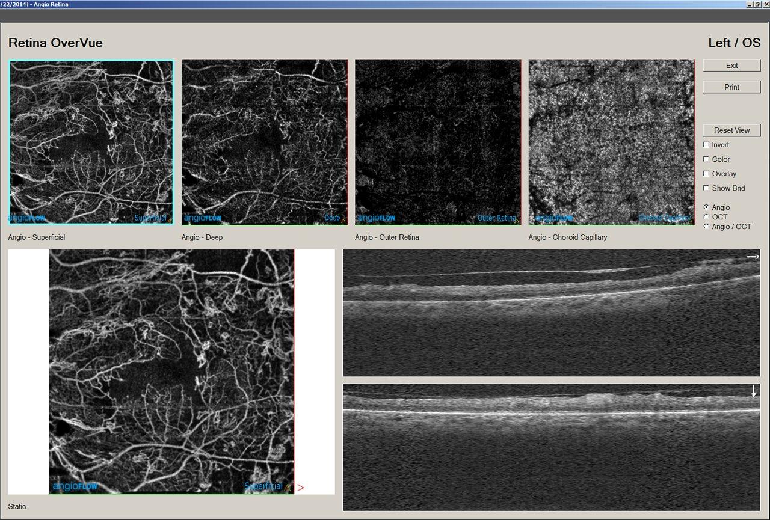Click the horizontal OCT B-scan image
This screenshot has height=520, width=770.
tap(551, 313)
